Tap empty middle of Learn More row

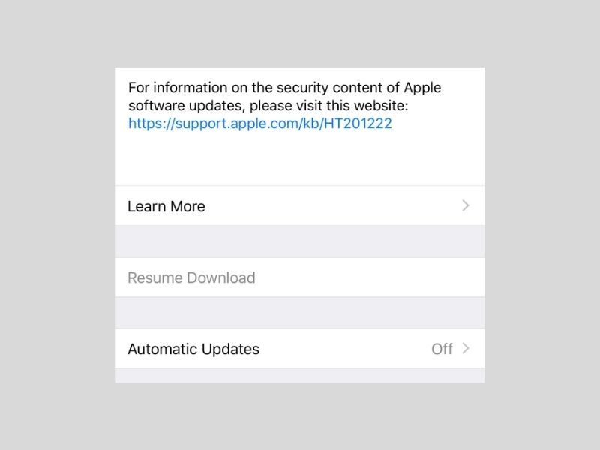333,205
